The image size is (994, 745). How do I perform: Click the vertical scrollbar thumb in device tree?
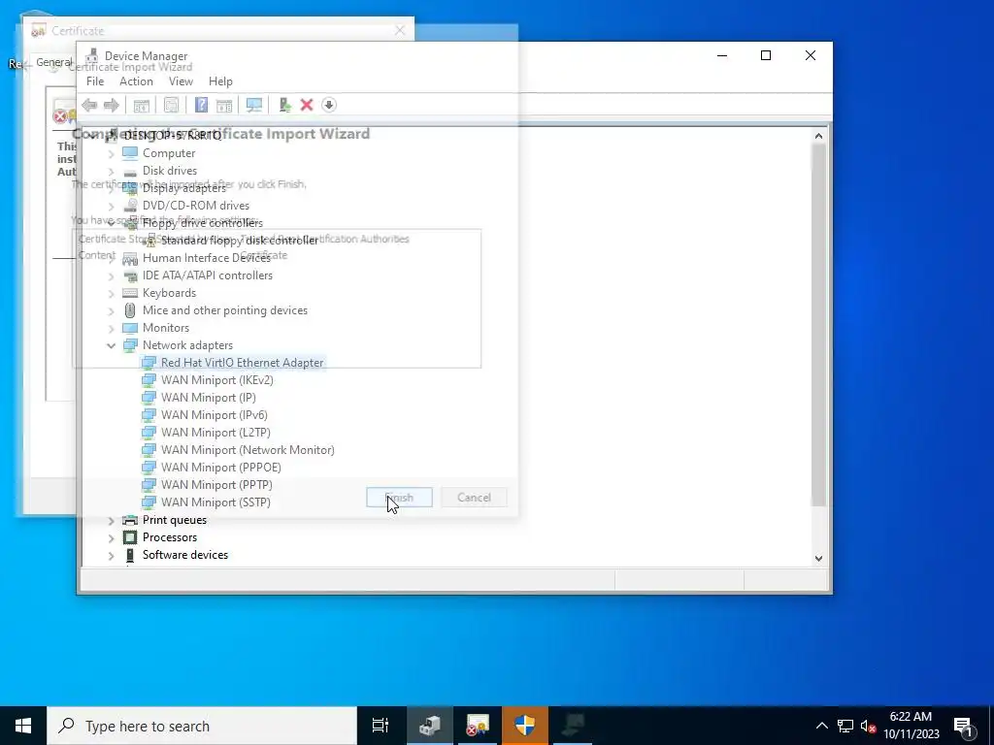pos(818,324)
